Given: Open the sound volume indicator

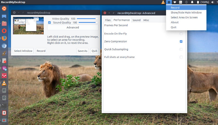Looking at the screenshot, I should pyautogui.click(x=213, y=2).
